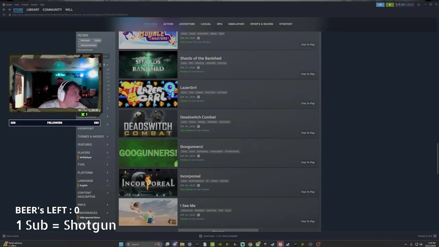
Task: Go back with the Steam back arrow
Action: pos(4,10)
